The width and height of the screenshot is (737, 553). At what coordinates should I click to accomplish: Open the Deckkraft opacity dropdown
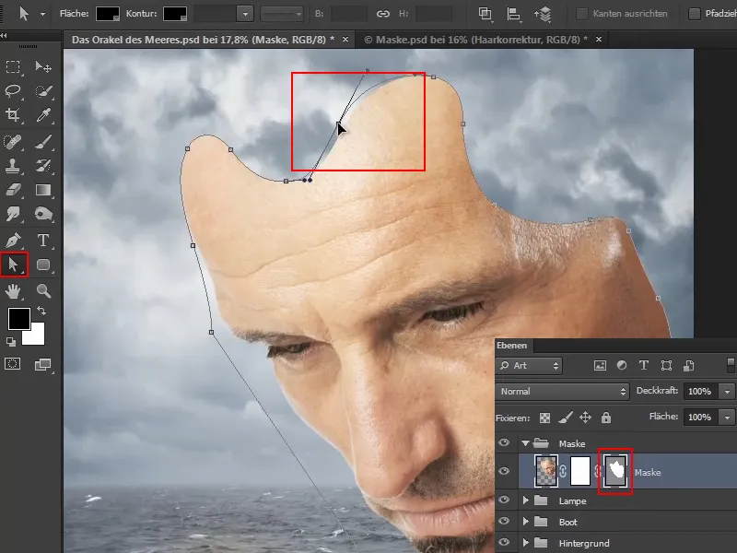tap(727, 391)
